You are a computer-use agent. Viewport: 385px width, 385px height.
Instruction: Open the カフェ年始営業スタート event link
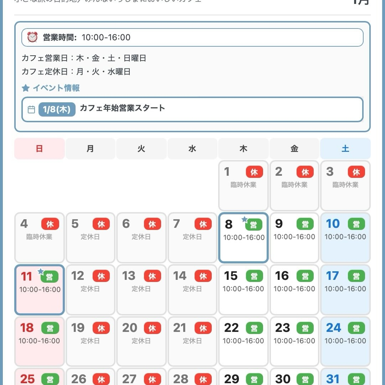pyautogui.click(x=123, y=109)
